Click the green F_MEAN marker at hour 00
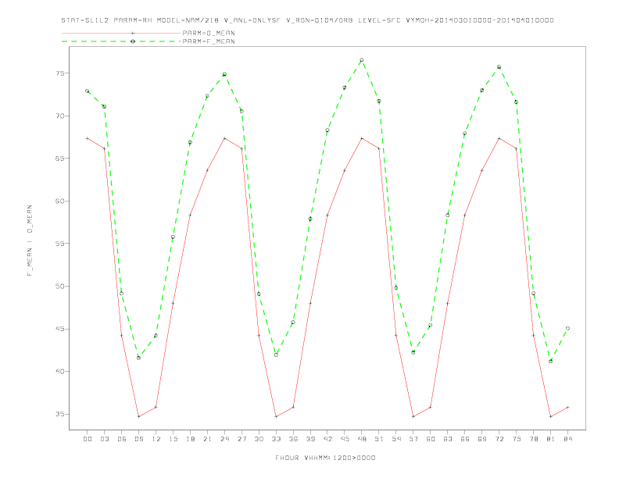The width and height of the screenshot is (619, 478). (88, 91)
